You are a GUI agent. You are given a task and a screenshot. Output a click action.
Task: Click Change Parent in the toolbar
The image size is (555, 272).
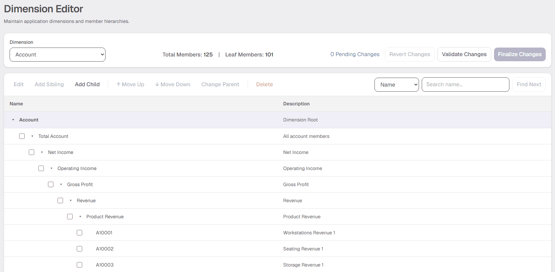(220, 85)
